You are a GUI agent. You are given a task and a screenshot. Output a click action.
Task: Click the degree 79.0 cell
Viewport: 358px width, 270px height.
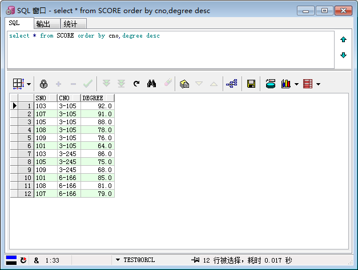97,194
